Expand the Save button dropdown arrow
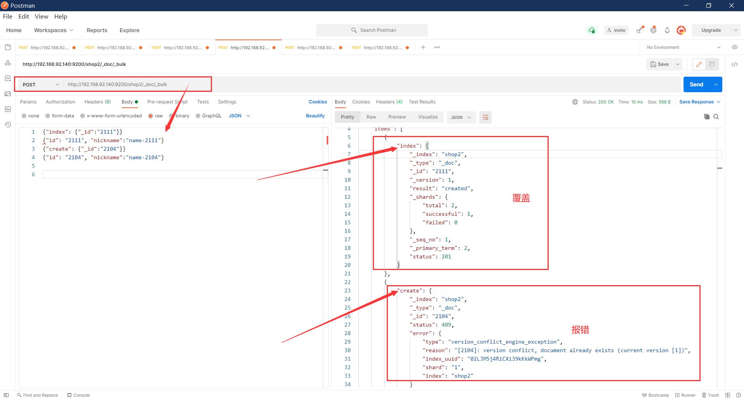 tap(678, 64)
